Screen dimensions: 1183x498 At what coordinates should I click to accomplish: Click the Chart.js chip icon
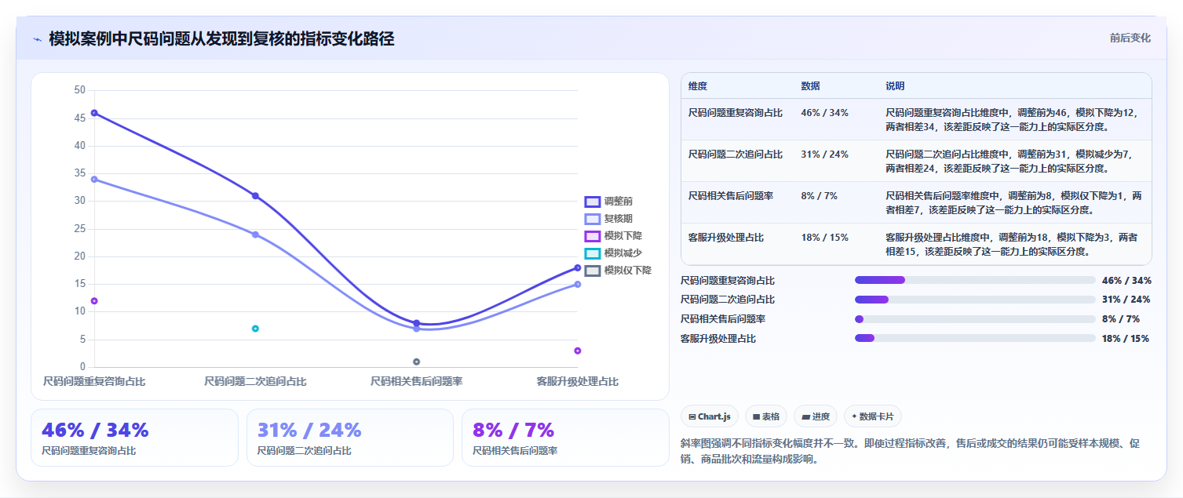692,416
